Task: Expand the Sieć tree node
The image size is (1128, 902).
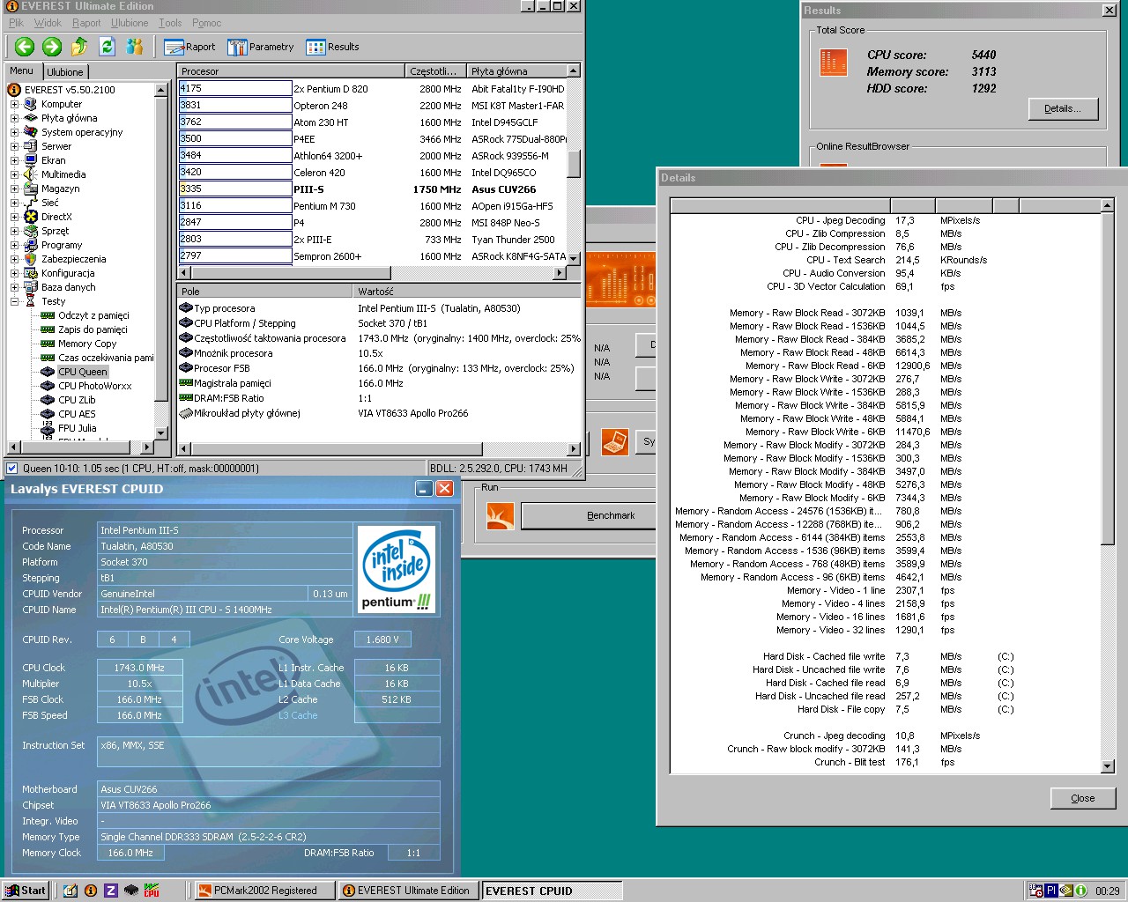Action: [14, 203]
